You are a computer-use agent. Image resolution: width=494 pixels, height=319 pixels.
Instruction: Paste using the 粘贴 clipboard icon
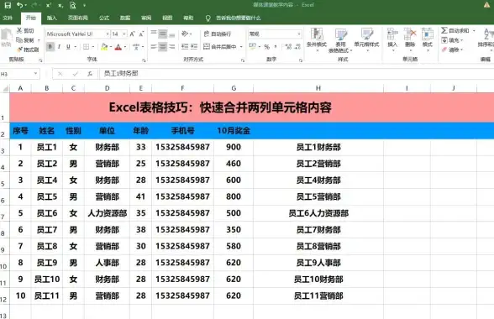pyautogui.click(x=6, y=38)
